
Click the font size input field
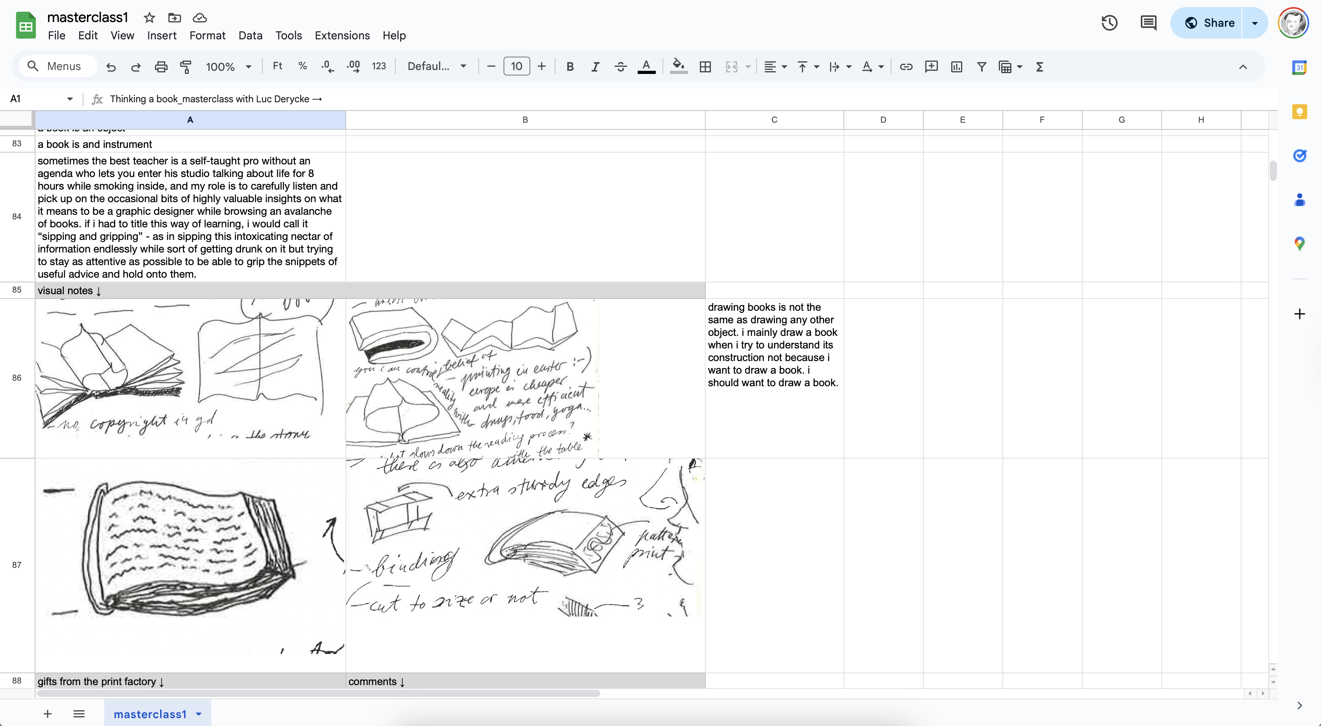point(517,66)
